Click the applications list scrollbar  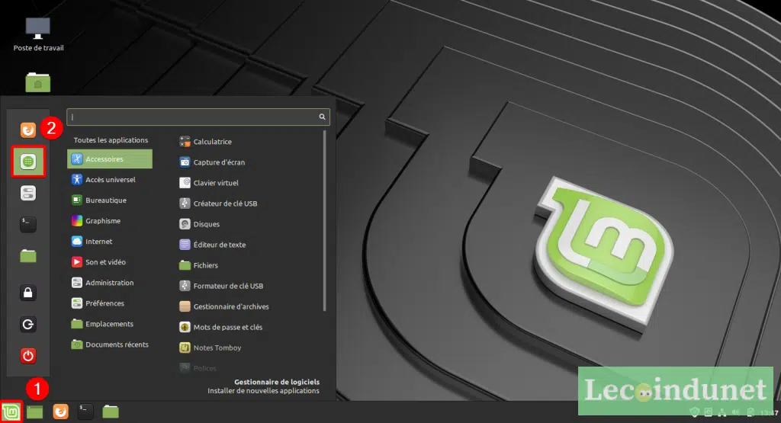tap(325, 220)
